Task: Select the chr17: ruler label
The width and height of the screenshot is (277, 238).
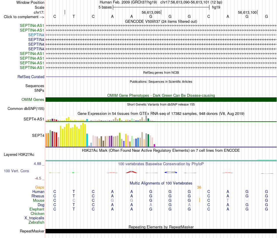Action: 39,12
